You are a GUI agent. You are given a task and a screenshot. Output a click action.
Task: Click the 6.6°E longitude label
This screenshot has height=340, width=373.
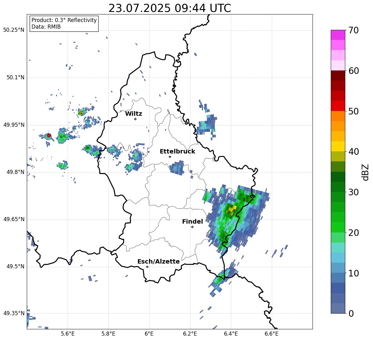coord(272,334)
